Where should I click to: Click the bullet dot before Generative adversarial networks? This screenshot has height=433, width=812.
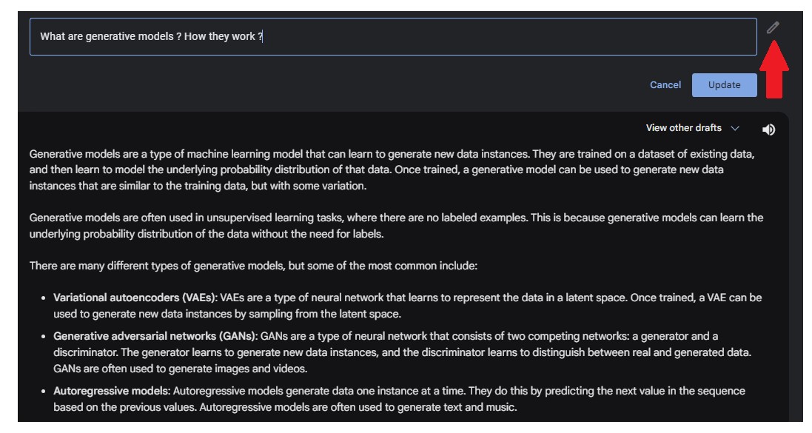[44, 337]
